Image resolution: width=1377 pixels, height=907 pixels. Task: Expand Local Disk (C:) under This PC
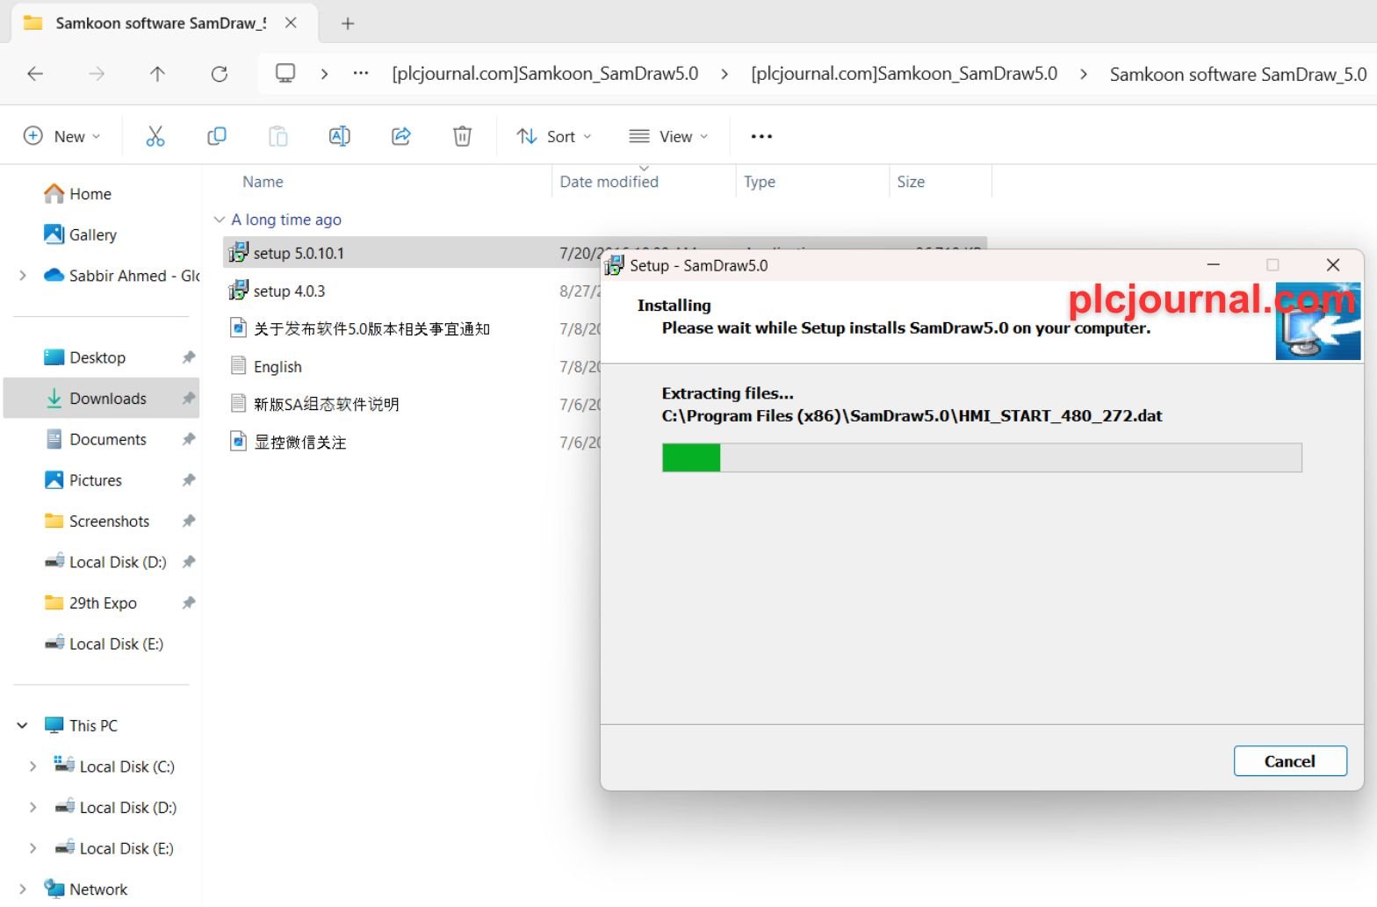[32, 767]
